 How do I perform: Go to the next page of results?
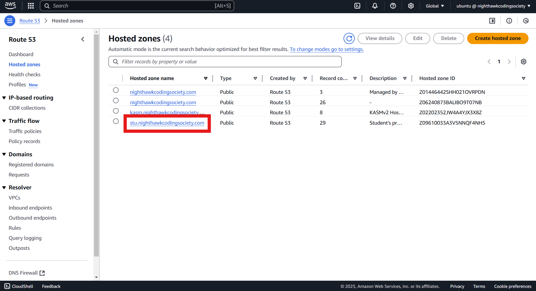509,62
